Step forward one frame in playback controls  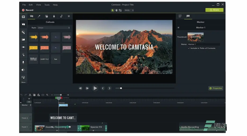pyautogui.click(x=87, y=88)
